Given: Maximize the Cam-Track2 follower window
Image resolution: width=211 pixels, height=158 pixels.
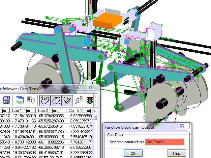Looking at the screenshot, I should (78, 88).
